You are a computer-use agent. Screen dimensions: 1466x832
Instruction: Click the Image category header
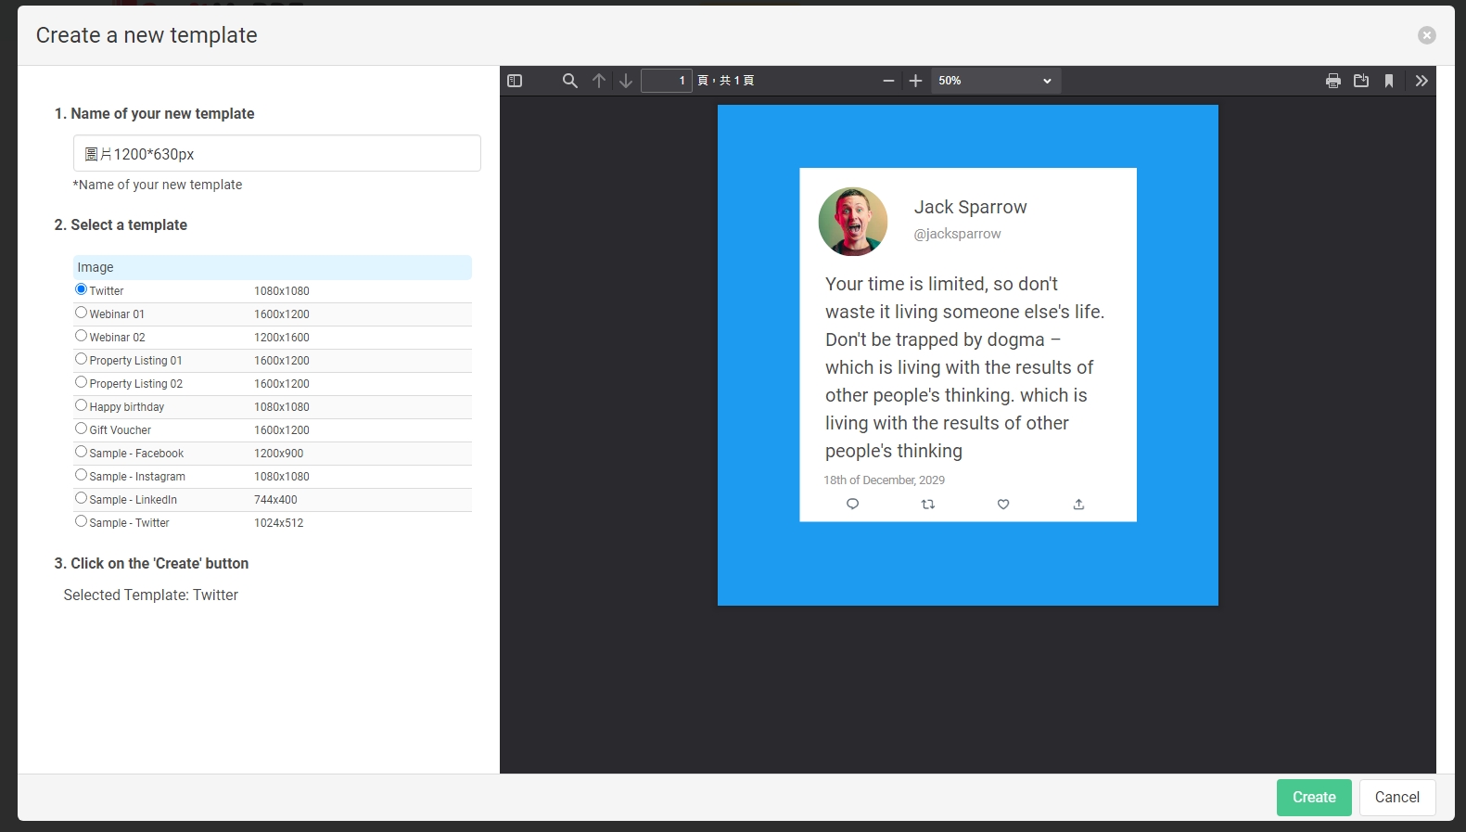(x=272, y=267)
